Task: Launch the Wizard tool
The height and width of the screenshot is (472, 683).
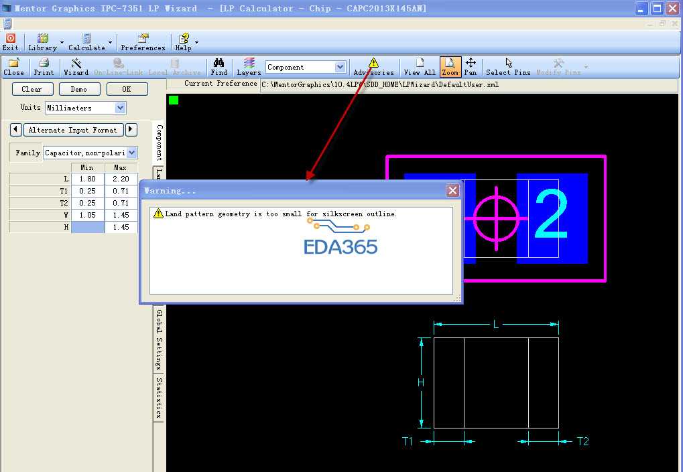Action: click(x=76, y=67)
